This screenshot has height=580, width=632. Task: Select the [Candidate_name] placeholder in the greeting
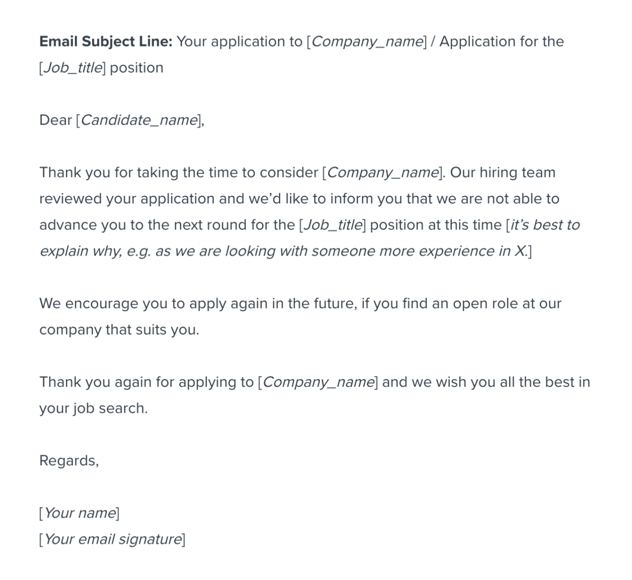click(x=139, y=120)
